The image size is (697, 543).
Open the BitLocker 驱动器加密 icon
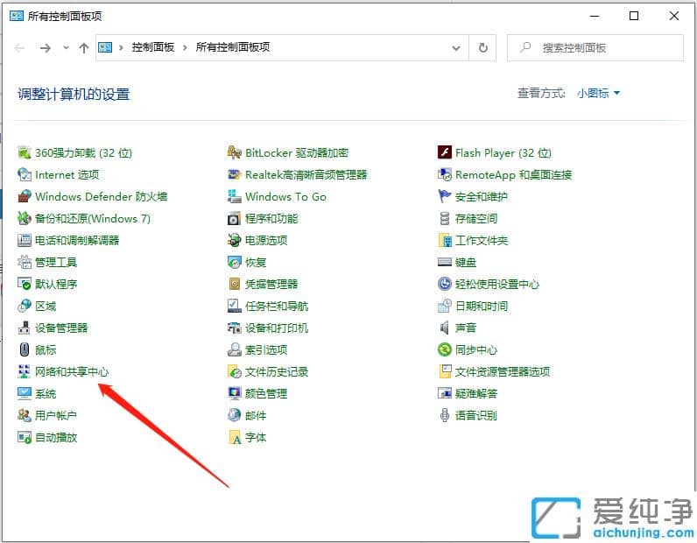coord(235,153)
